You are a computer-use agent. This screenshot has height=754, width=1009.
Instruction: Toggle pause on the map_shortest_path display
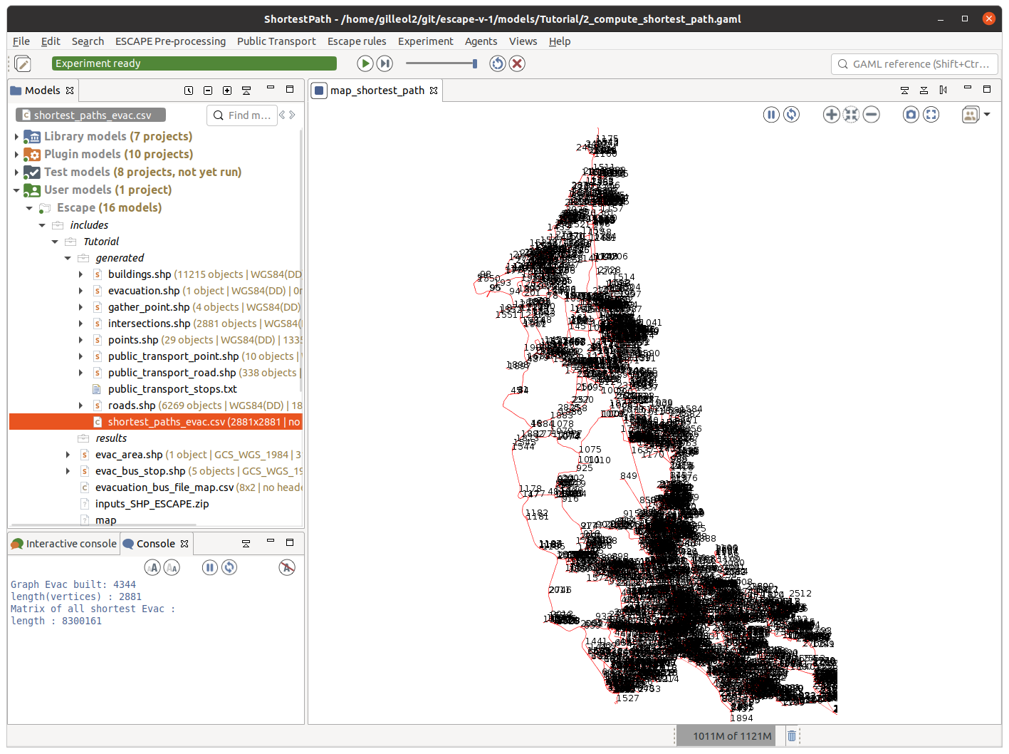pos(771,115)
